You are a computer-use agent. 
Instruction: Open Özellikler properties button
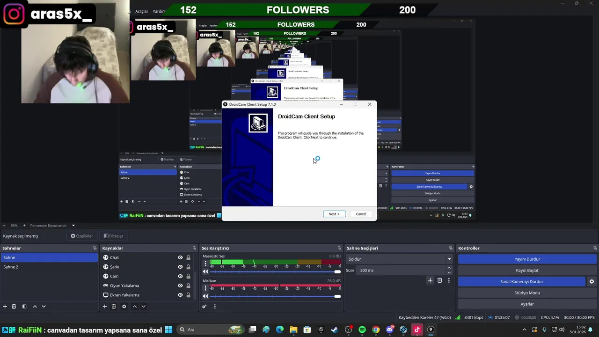click(82, 236)
